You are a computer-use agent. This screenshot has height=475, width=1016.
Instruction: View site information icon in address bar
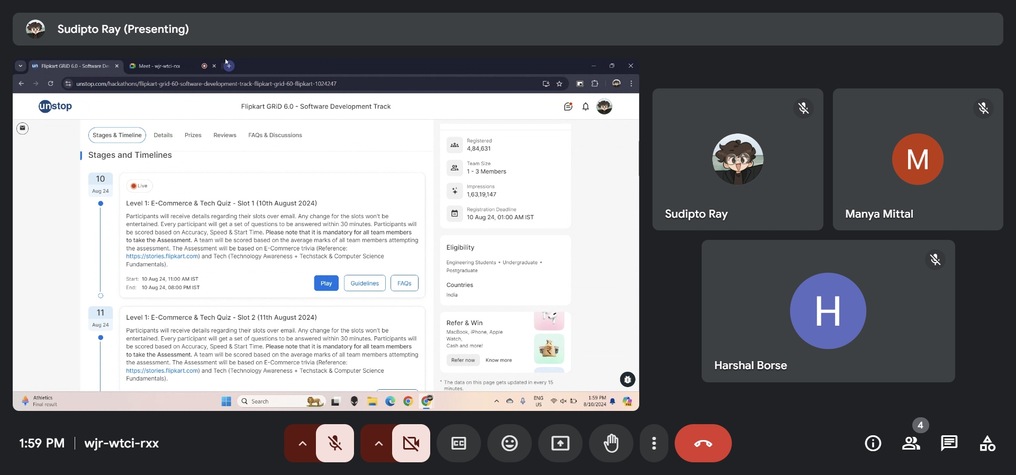(x=68, y=84)
